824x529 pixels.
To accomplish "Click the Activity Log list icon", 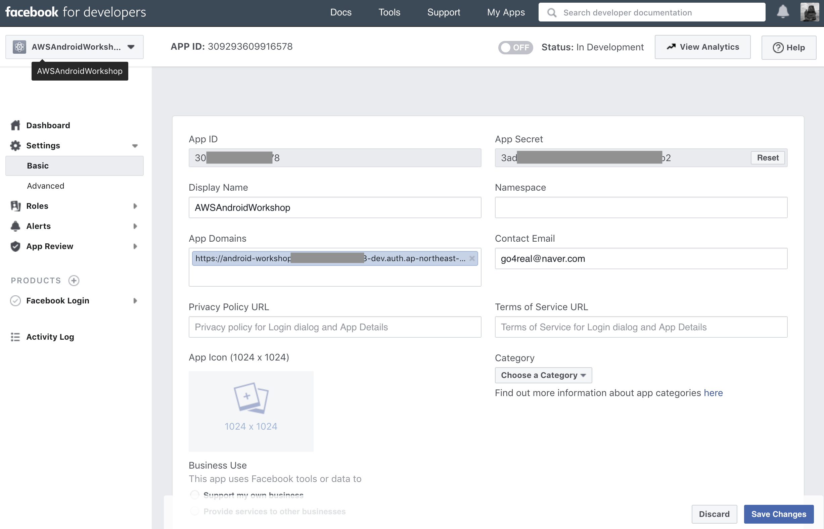I will pos(15,337).
